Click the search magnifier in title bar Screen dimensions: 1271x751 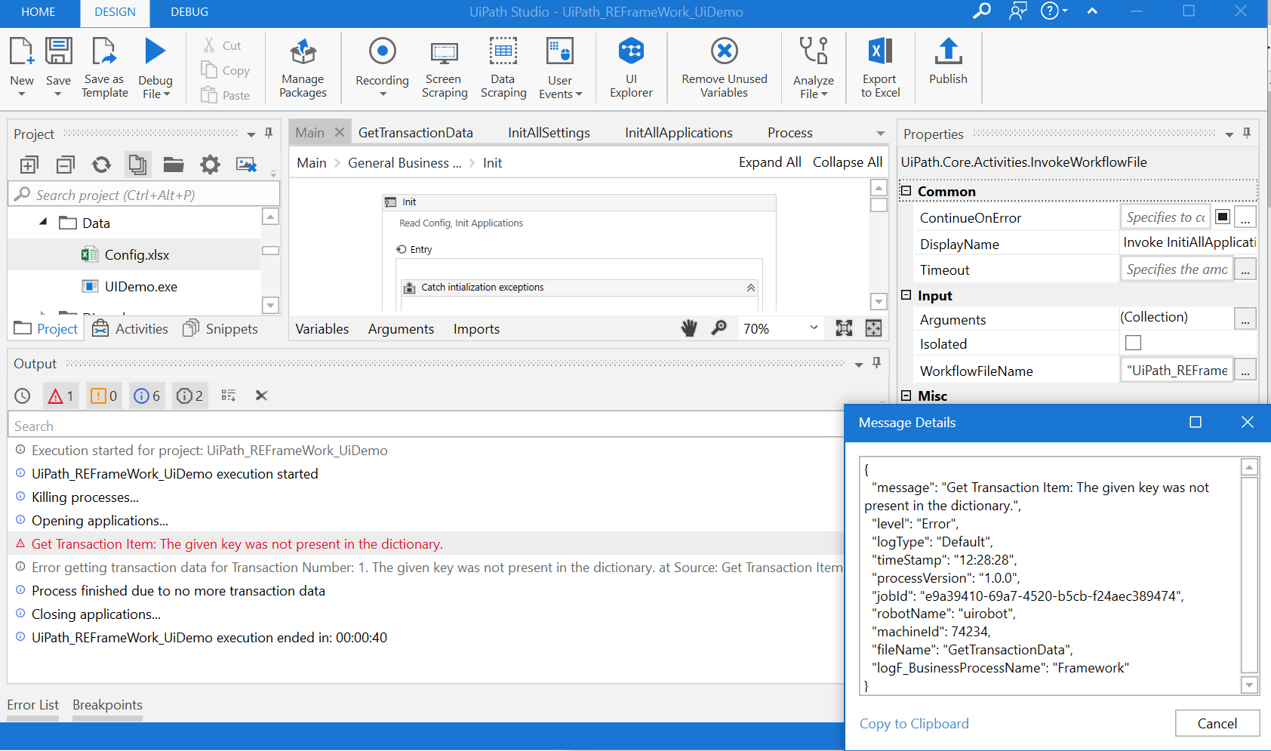(981, 11)
